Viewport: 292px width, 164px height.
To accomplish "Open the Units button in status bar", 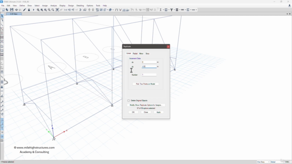I will (287, 162).
